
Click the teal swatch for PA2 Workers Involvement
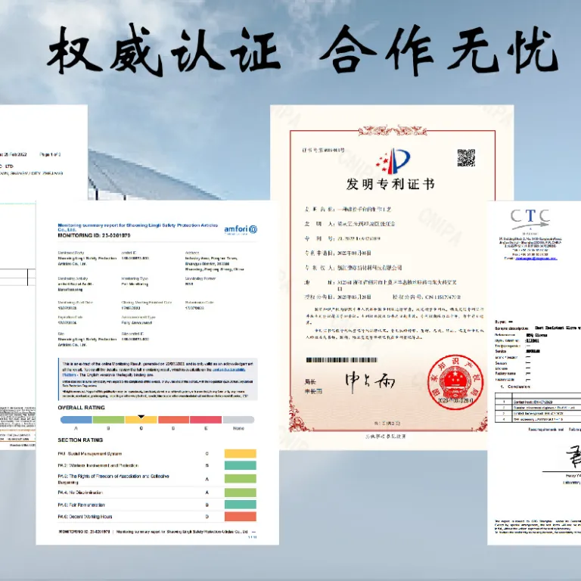[241, 465]
